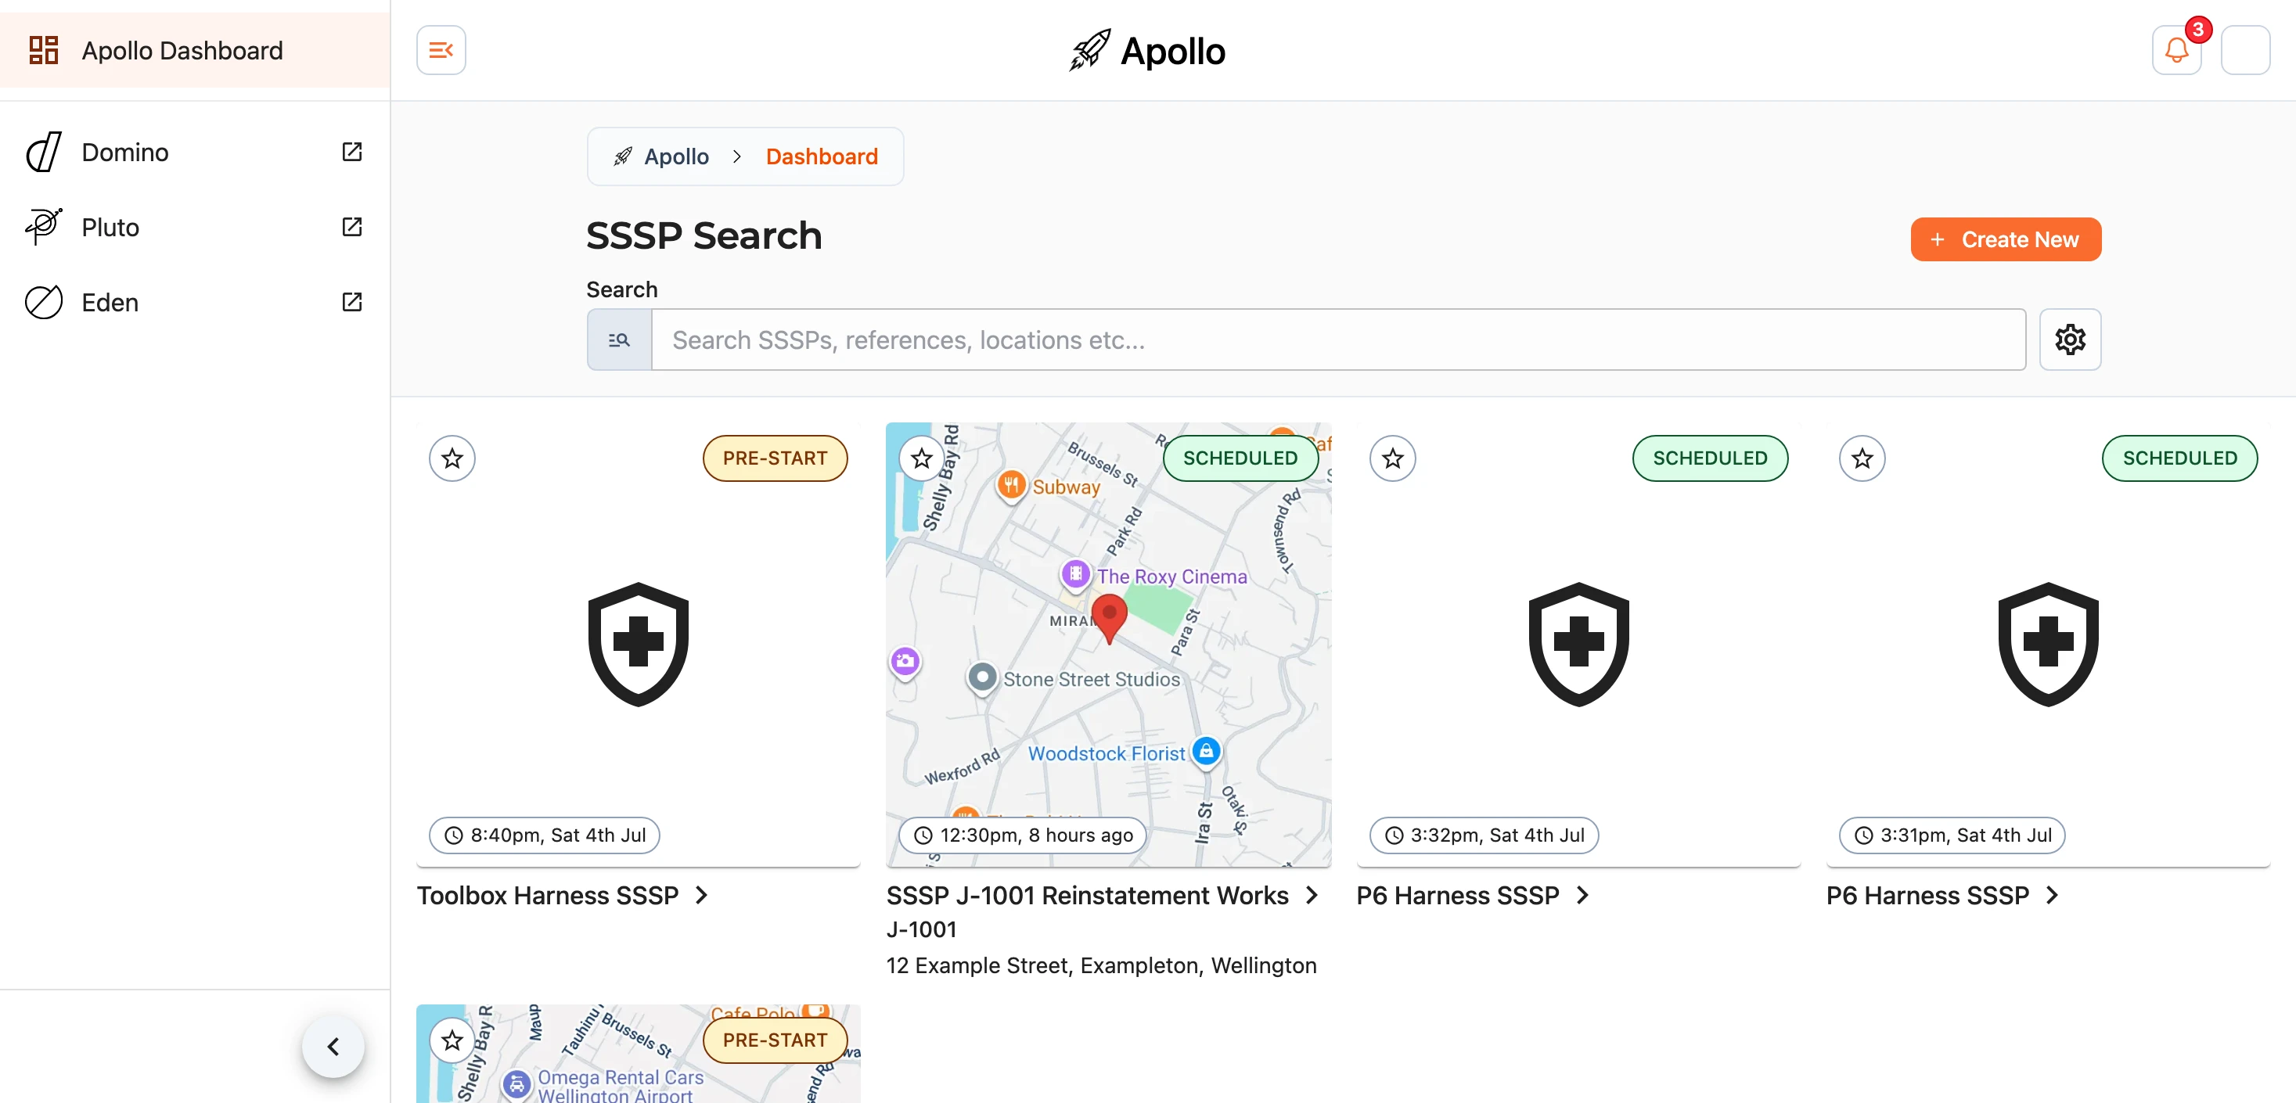Star the Omega Rental Cars map card
Image resolution: width=2296 pixels, height=1103 pixels.
click(452, 1040)
